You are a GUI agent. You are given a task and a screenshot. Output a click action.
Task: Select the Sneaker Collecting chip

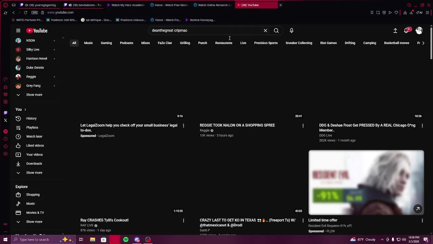tap(299, 43)
